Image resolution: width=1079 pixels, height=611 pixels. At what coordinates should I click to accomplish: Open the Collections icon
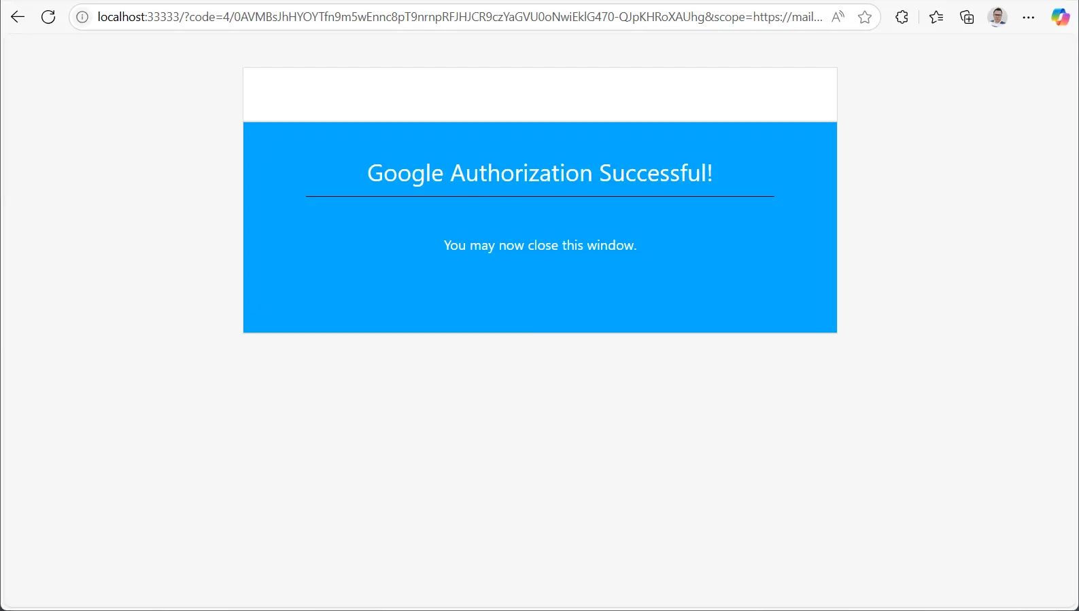point(967,17)
